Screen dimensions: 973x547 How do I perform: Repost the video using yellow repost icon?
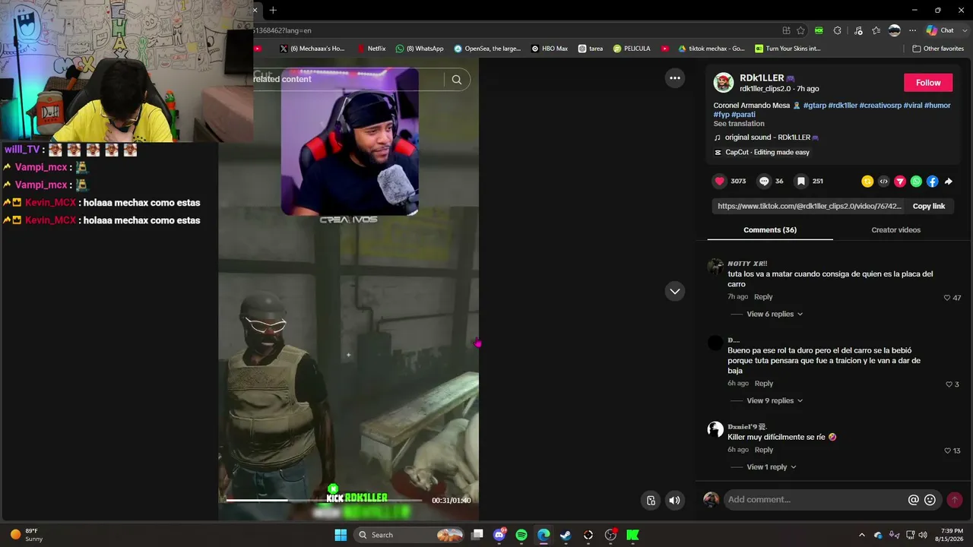pyautogui.click(x=867, y=182)
